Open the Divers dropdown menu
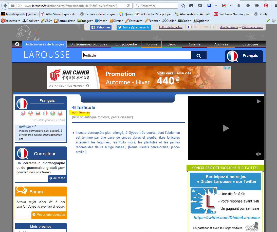The height and width of the screenshot is (232, 277). tap(116, 21)
